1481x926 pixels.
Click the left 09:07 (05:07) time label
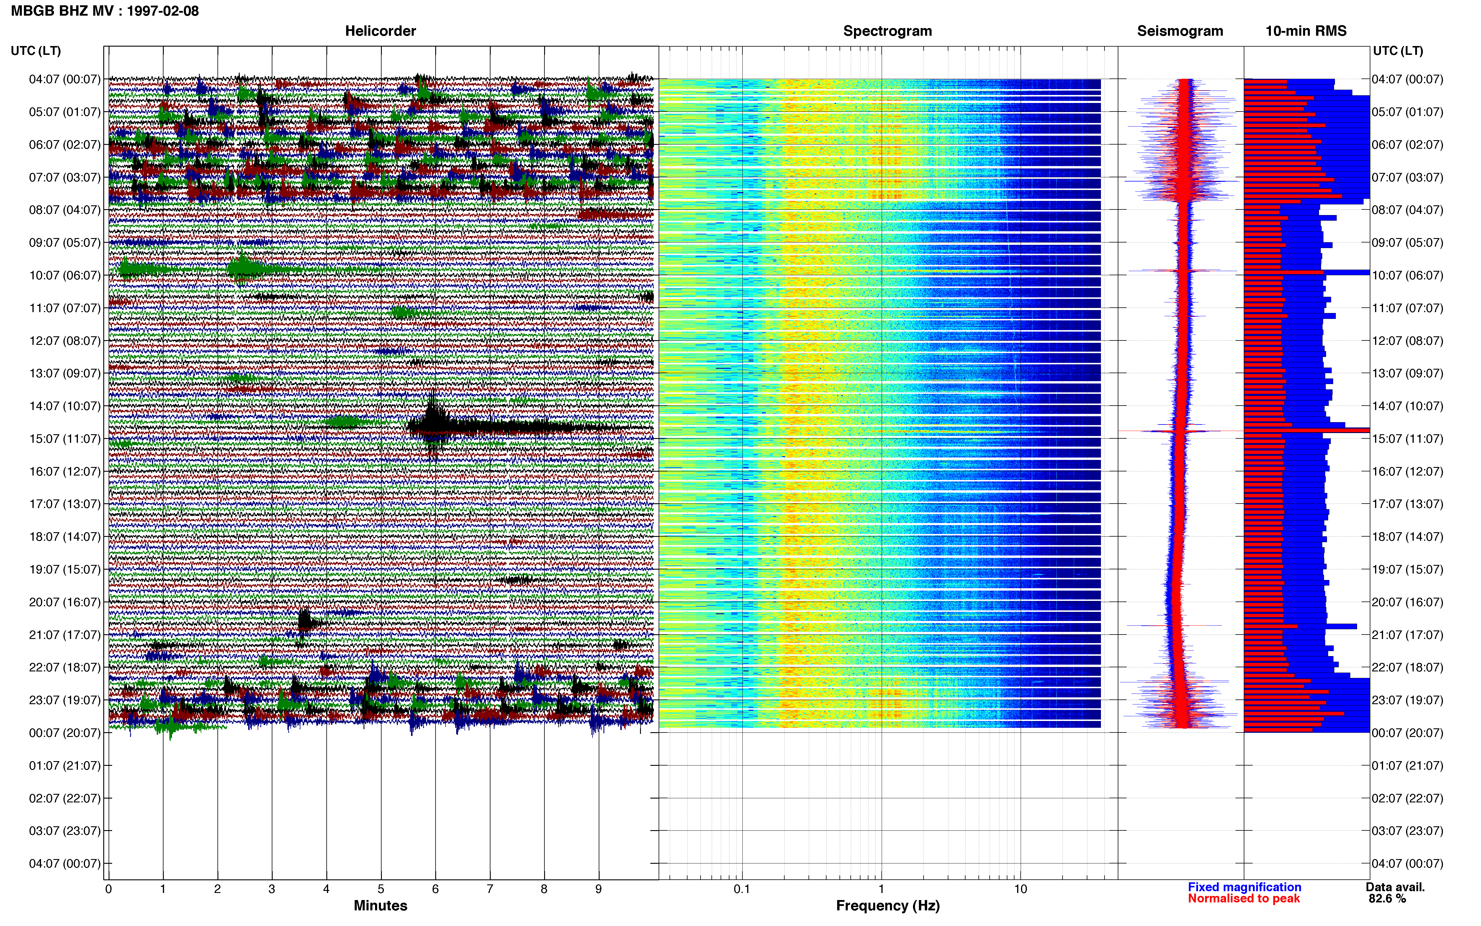[x=64, y=242]
